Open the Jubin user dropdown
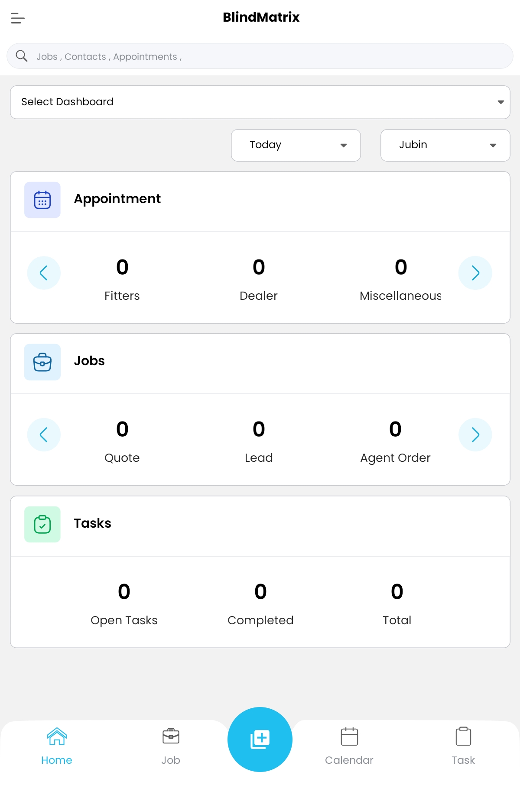 point(445,145)
